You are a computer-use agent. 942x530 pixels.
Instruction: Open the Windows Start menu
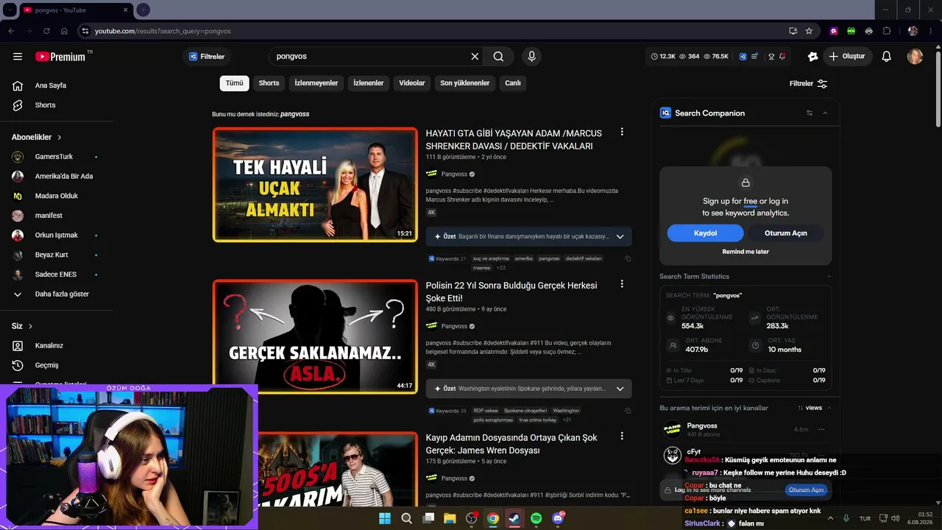pyautogui.click(x=385, y=518)
